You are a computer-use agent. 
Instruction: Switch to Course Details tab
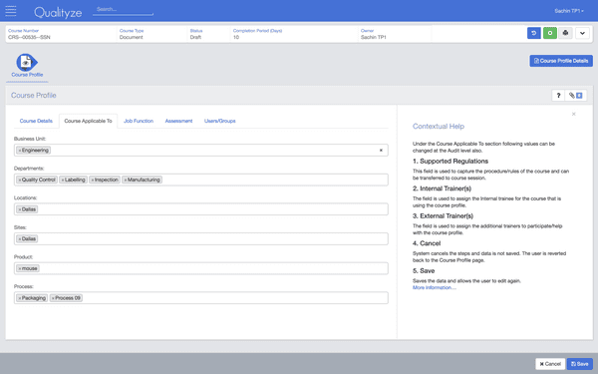(x=36, y=121)
